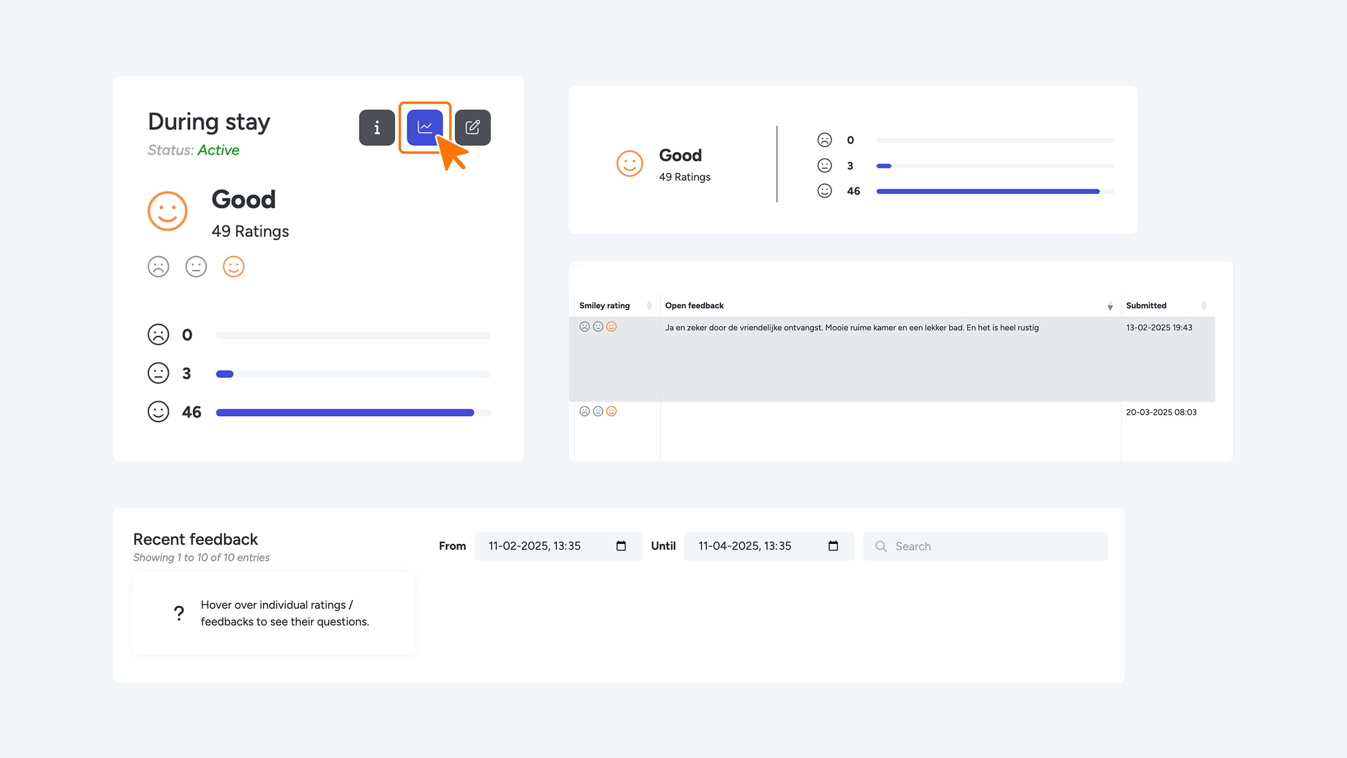Click the feedback text starting 'Ja en zeker door'
The height and width of the screenshot is (758, 1347).
pos(852,328)
